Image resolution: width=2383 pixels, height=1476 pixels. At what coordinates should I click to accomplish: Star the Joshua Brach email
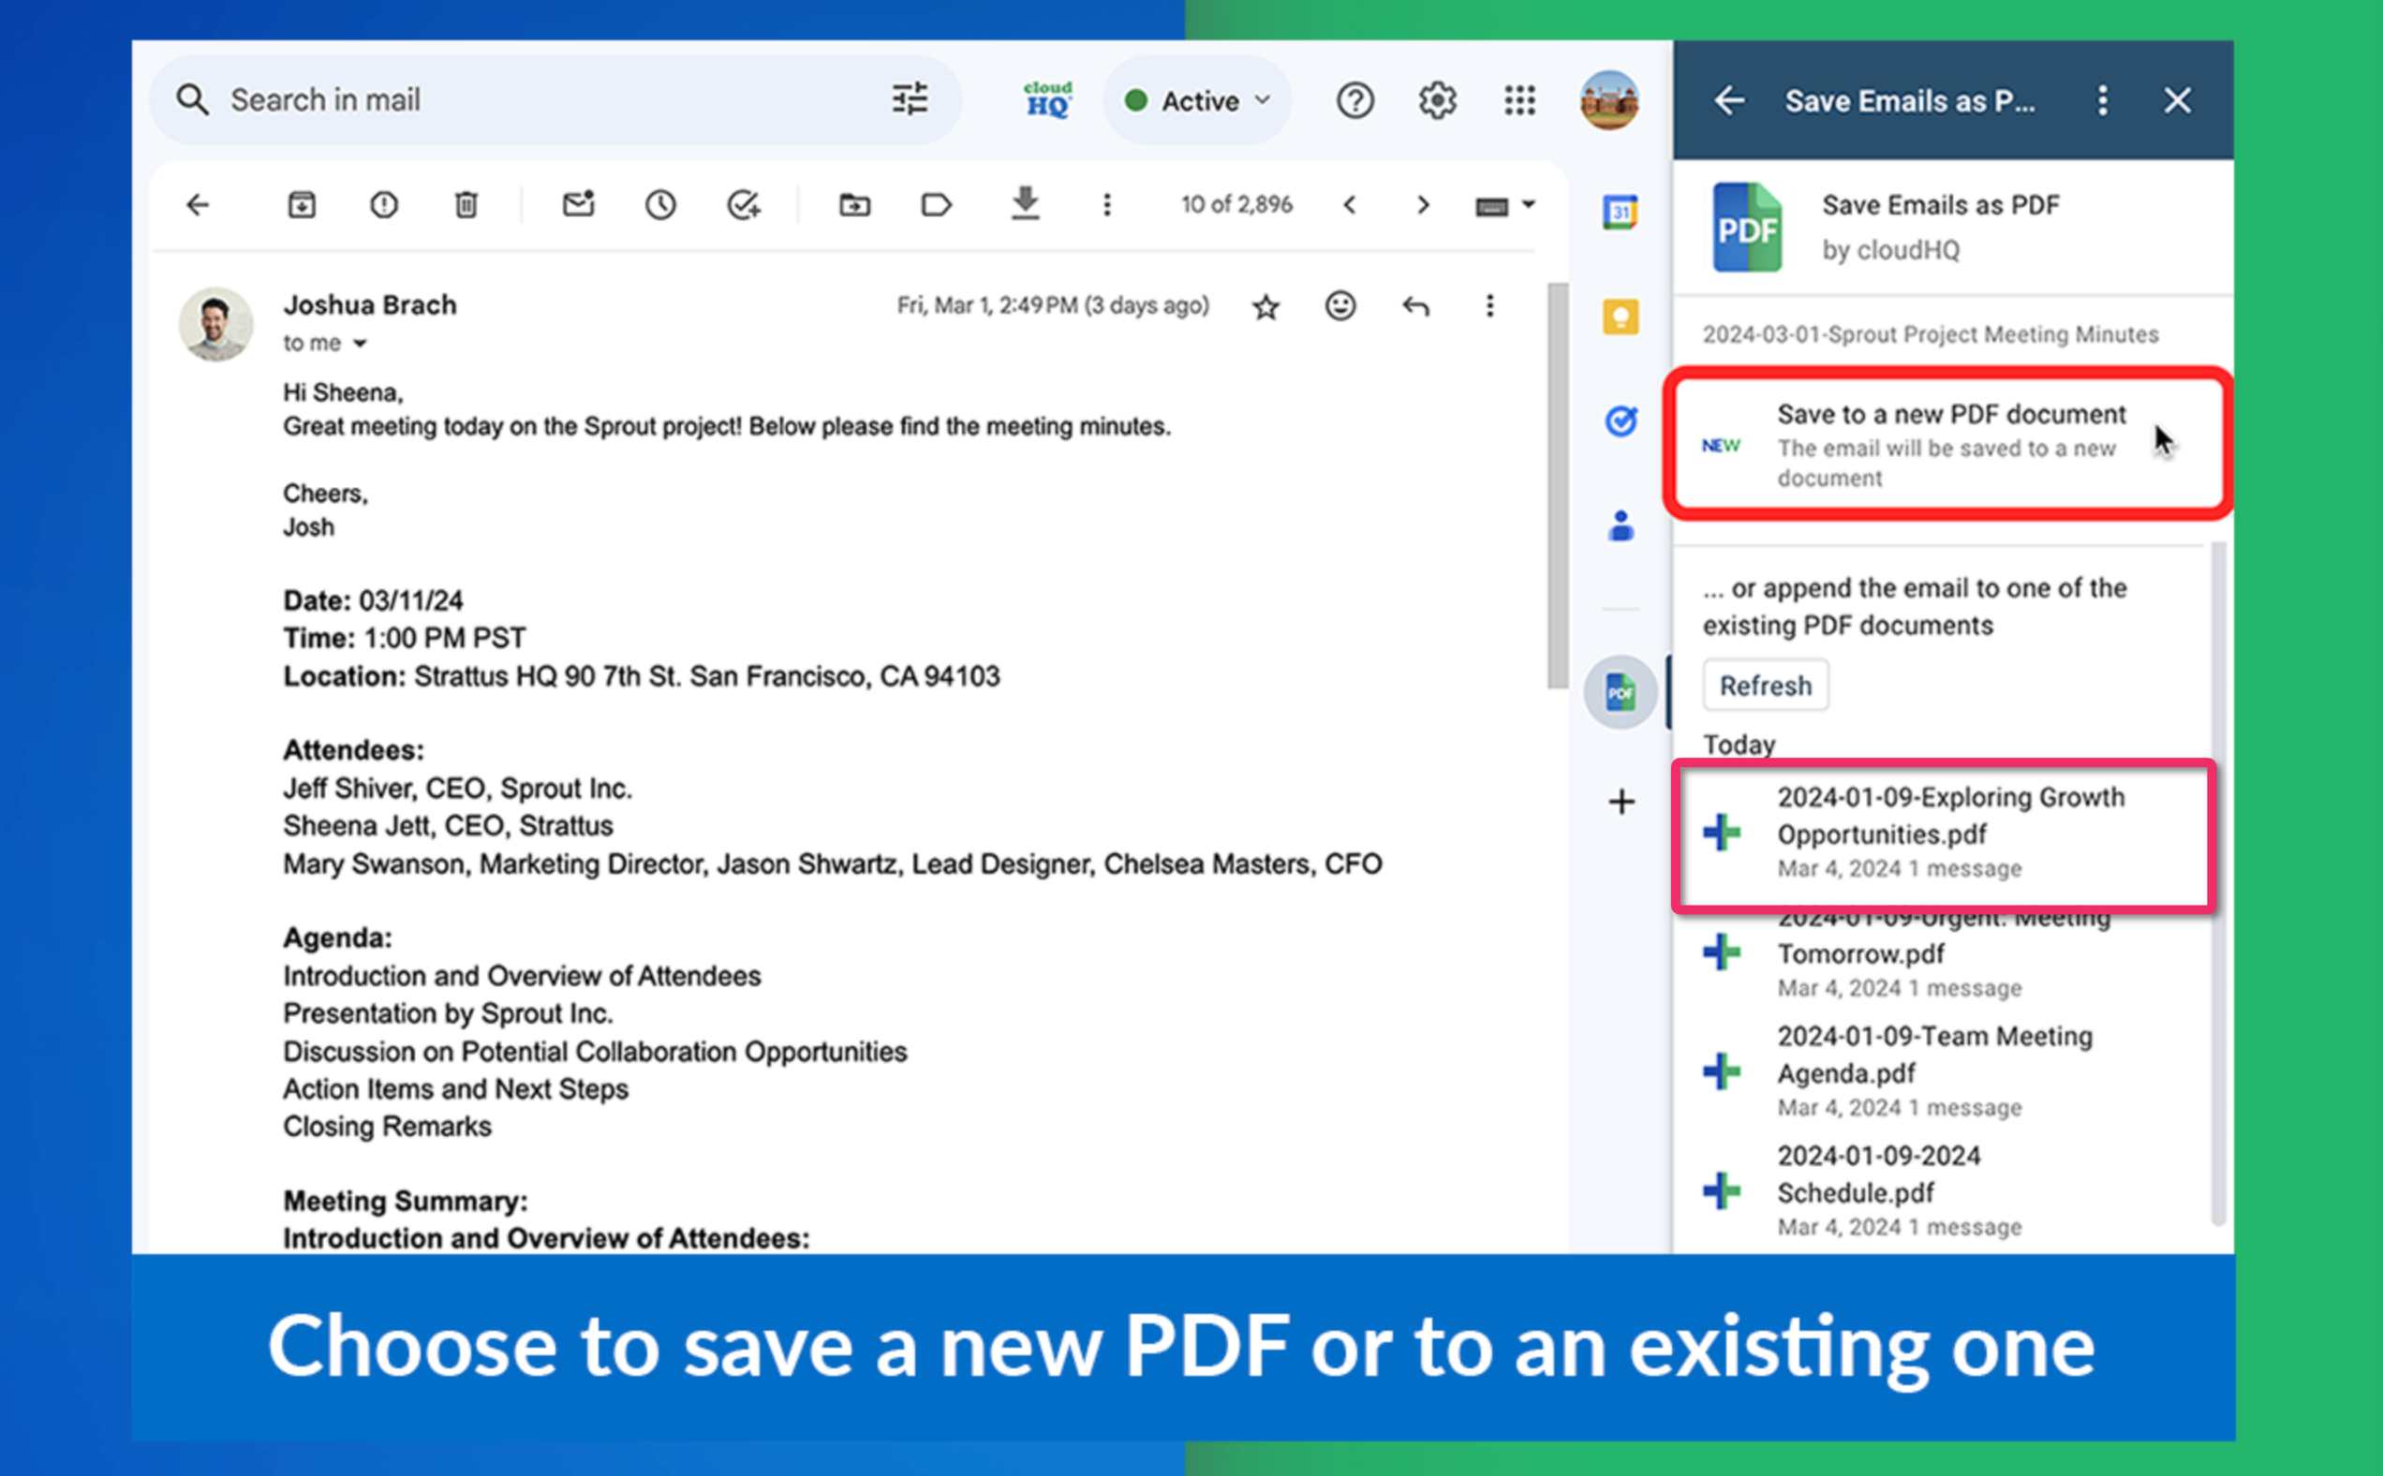tap(1266, 307)
